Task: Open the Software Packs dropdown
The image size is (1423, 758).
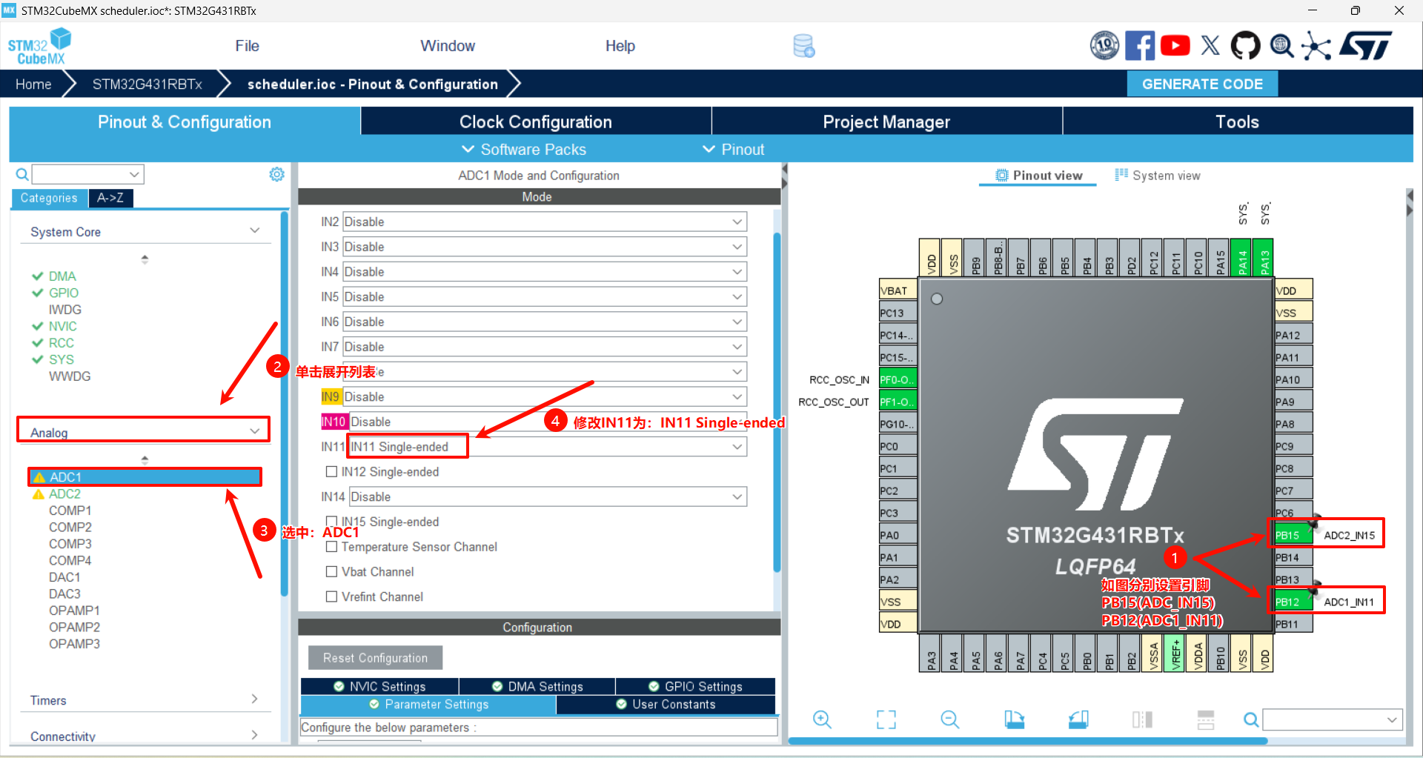Action: [524, 149]
